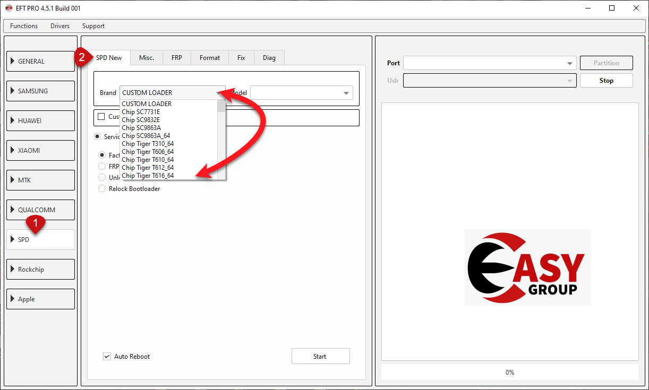
Task: Switch to the Misc. tab
Action: (x=147, y=58)
